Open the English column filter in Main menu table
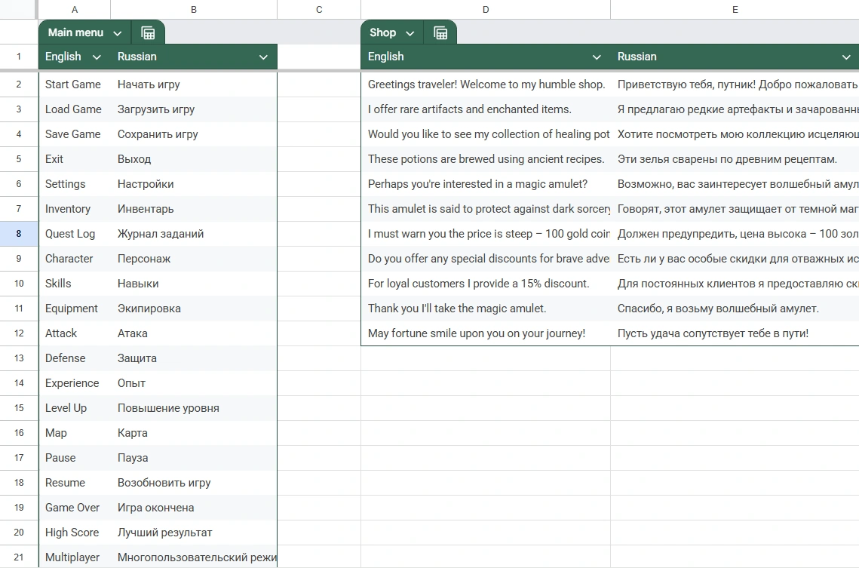Screen dimensions: 859x568 [97, 57]
